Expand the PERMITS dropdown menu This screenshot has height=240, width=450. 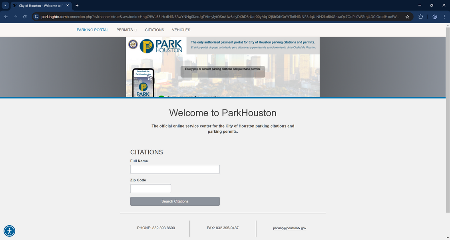click(126, 30)
